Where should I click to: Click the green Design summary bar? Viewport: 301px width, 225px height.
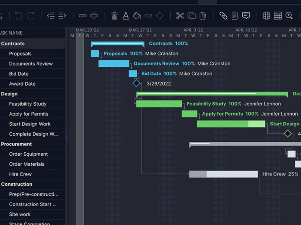[212, 94]
